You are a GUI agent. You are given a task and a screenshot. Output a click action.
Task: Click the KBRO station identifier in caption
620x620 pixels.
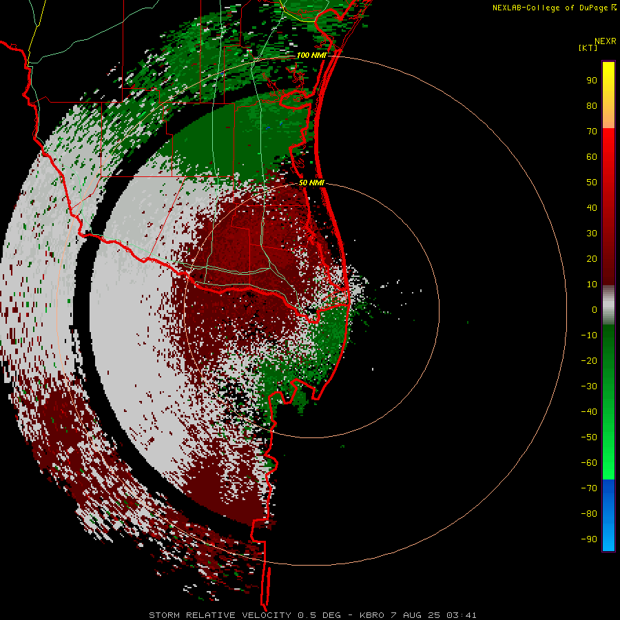(x=372, y=615)
